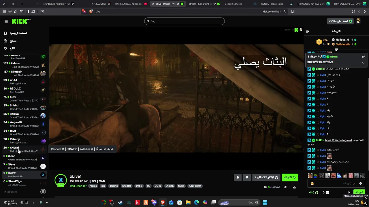This screenshot has height=207, width=369.
Task: Open chat settings gear icon
Action: pos(349,192)
